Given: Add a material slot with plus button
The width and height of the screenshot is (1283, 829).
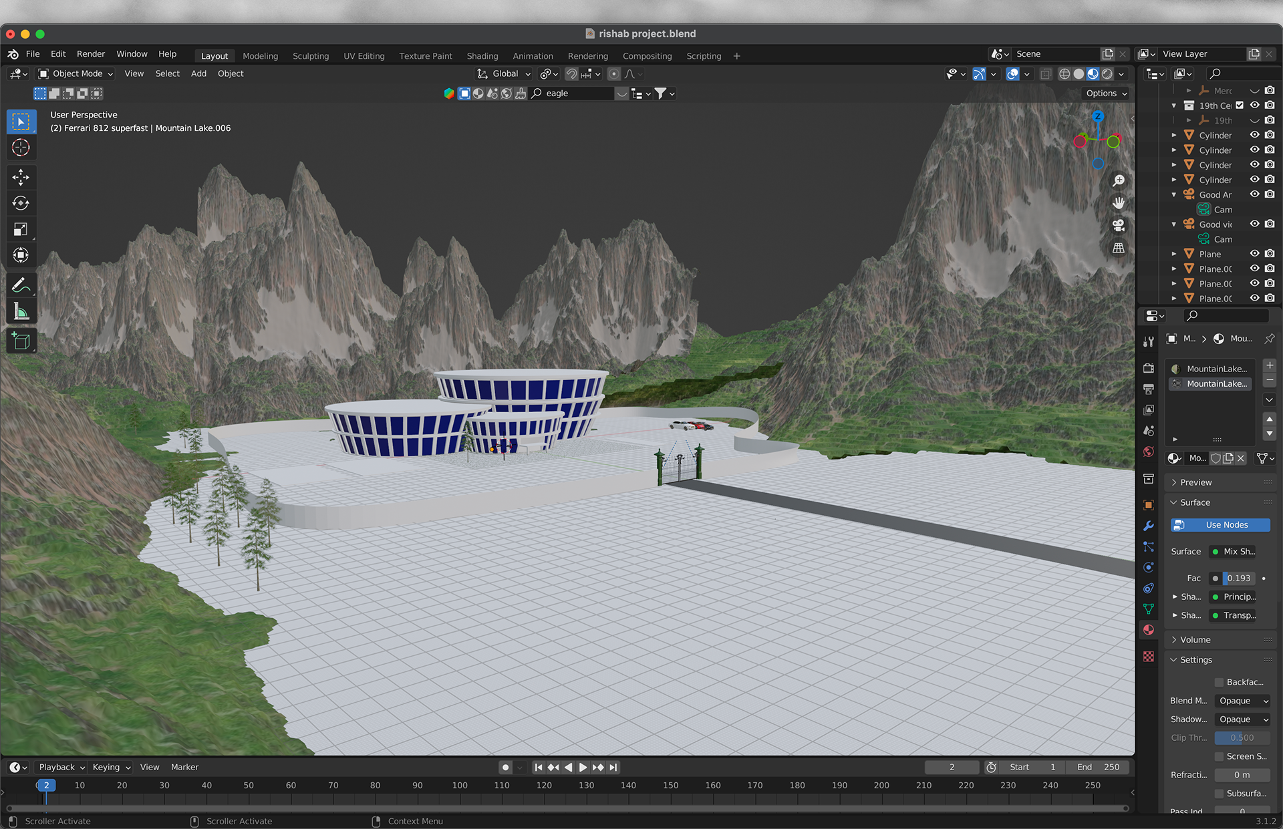Looking at the screenshot, I should (x=1270, y=365).
